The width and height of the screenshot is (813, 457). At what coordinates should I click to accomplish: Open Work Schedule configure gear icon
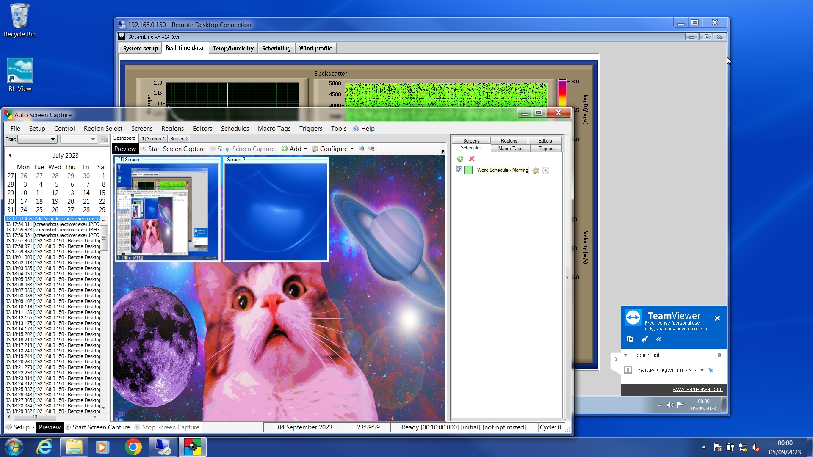pyautogui.click(x=536, y=171)
